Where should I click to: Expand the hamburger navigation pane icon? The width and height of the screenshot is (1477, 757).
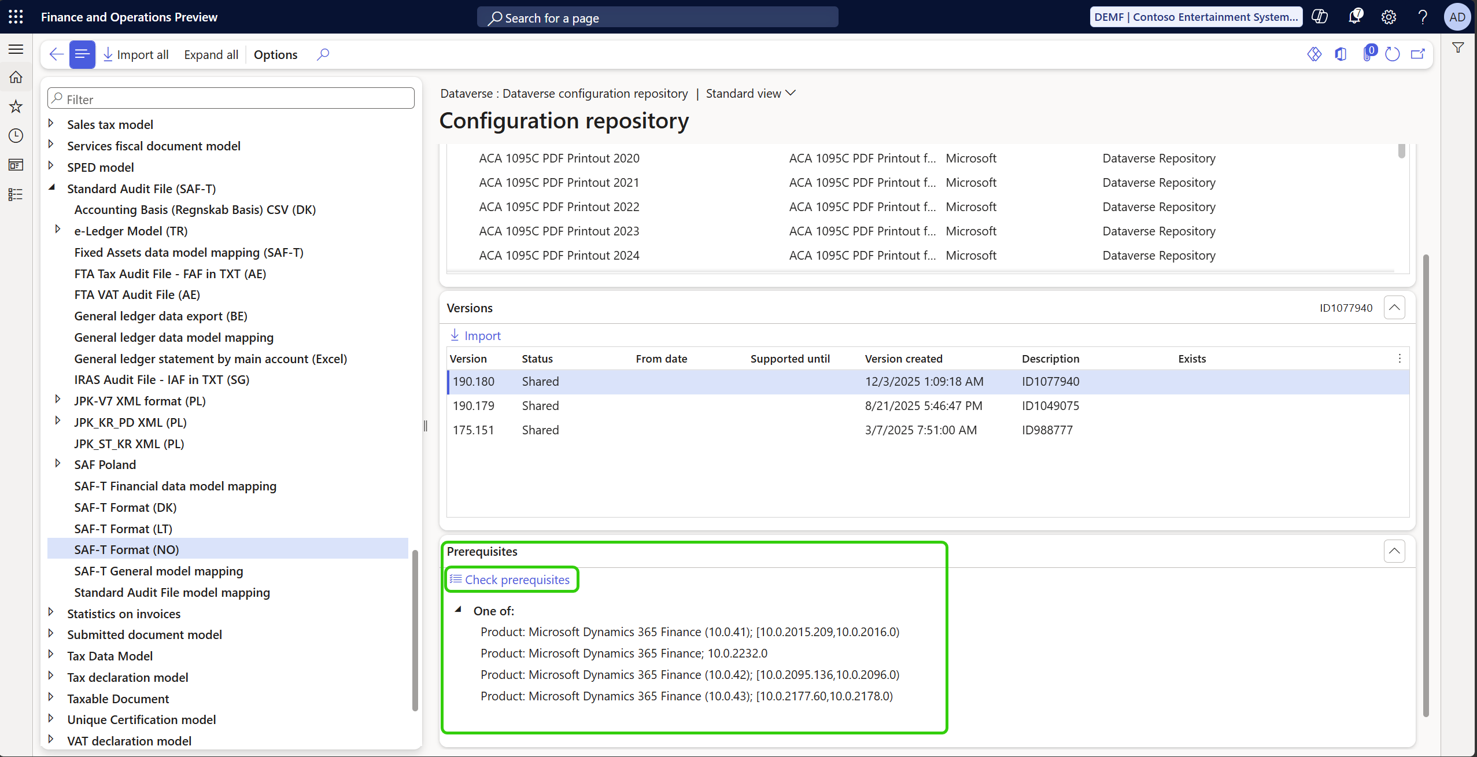click(16, 49)
